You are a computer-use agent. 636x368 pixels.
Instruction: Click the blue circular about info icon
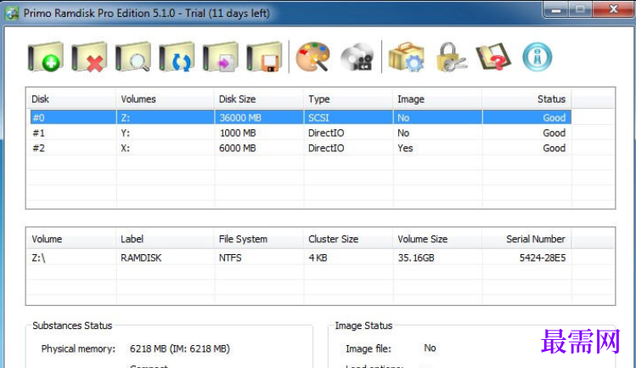pos(538,57)
